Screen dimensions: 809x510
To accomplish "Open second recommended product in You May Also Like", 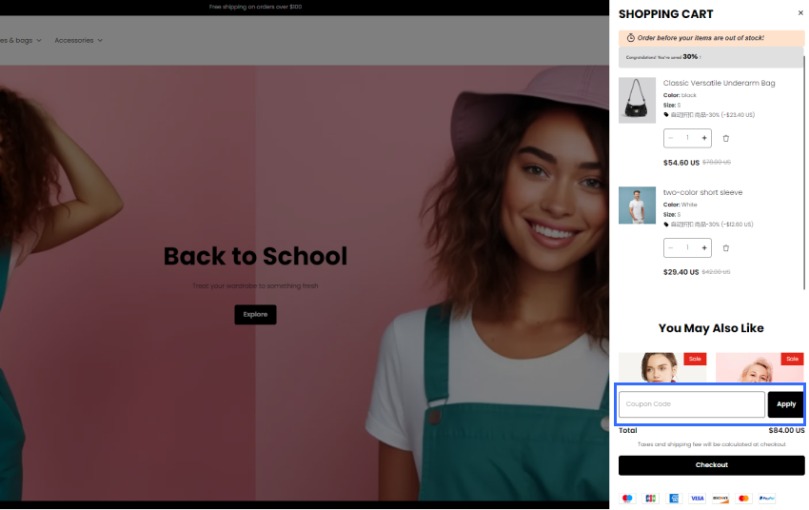I will click(x=760, y=367).
